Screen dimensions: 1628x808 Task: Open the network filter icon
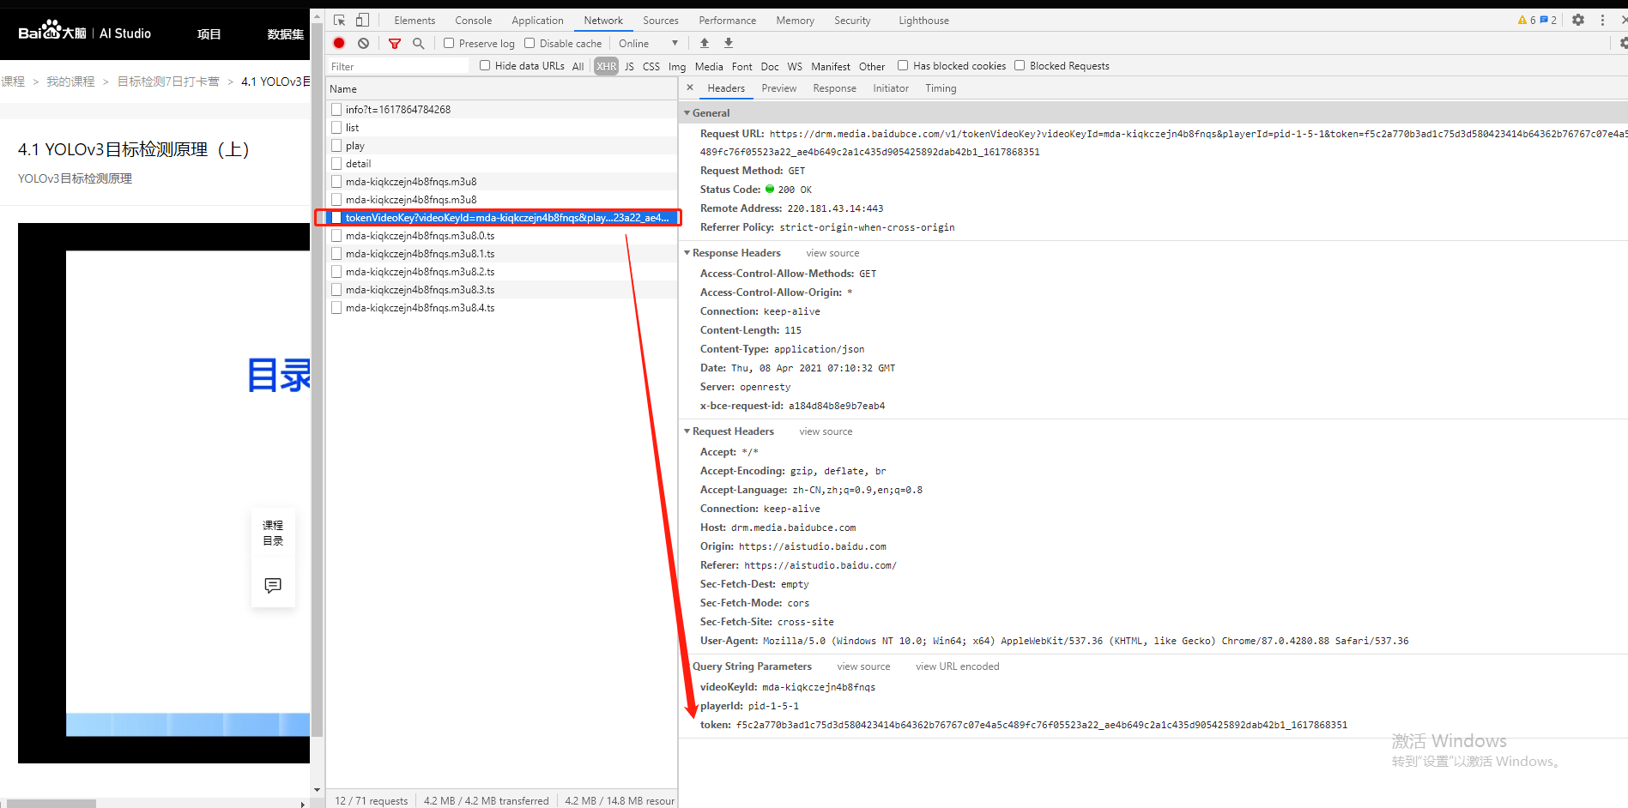click(394, 43)
